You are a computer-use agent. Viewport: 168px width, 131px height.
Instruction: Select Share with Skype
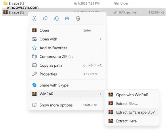click(x=67, y=85)
